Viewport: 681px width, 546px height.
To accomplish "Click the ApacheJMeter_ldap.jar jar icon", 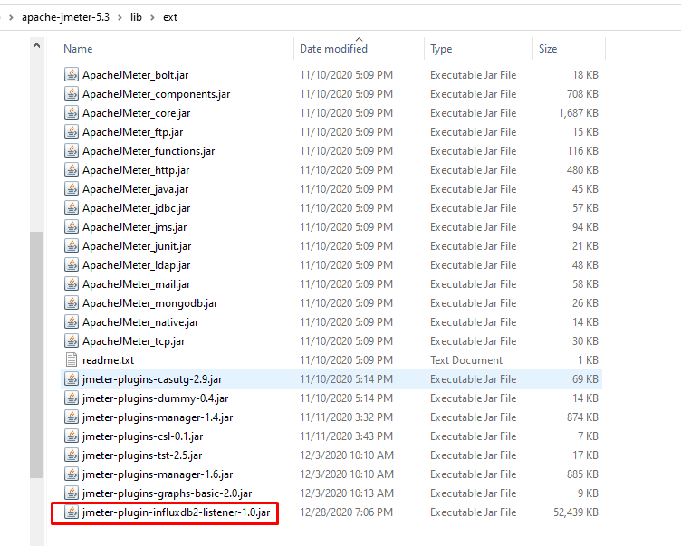I will [72, 265].
